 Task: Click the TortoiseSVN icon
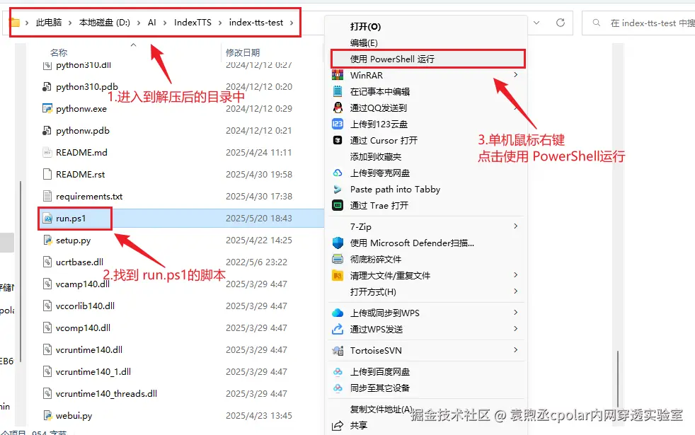point(338,350)
